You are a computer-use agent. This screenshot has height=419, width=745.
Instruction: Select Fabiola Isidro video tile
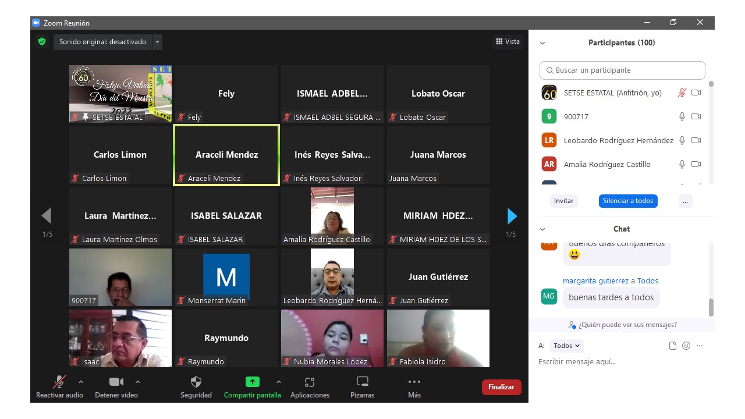438,338
